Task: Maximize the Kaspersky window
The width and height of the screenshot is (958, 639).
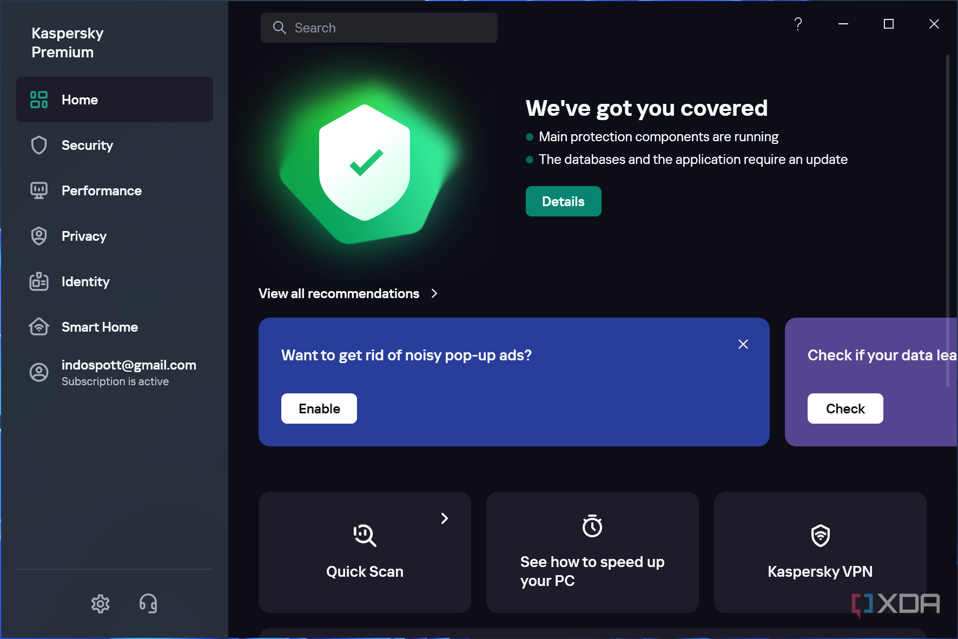Action: coord(889,24)
